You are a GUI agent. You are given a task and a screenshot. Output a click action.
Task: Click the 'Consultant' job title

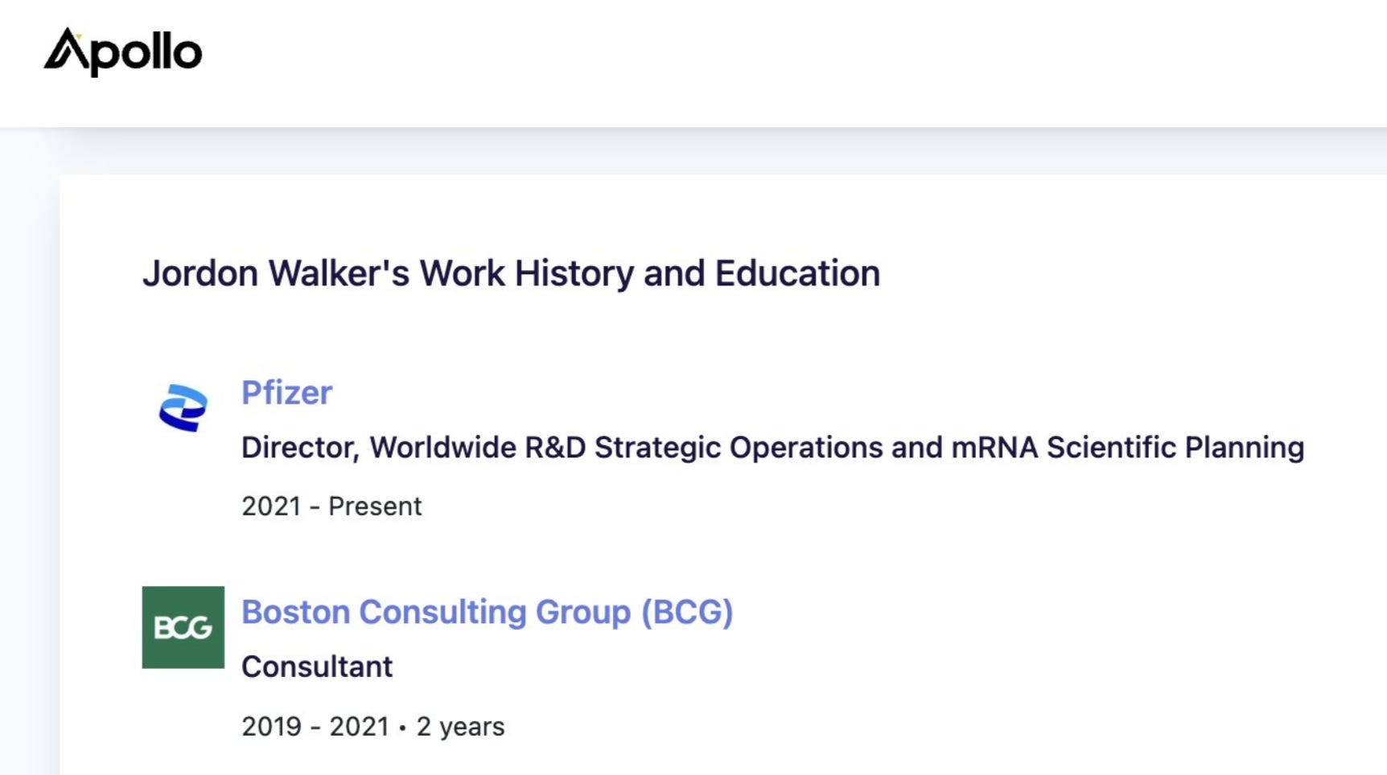(317, 667)
